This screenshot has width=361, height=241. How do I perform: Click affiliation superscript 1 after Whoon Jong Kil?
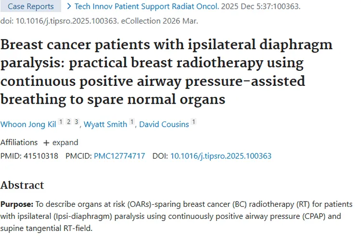click(x=61, y=122)
